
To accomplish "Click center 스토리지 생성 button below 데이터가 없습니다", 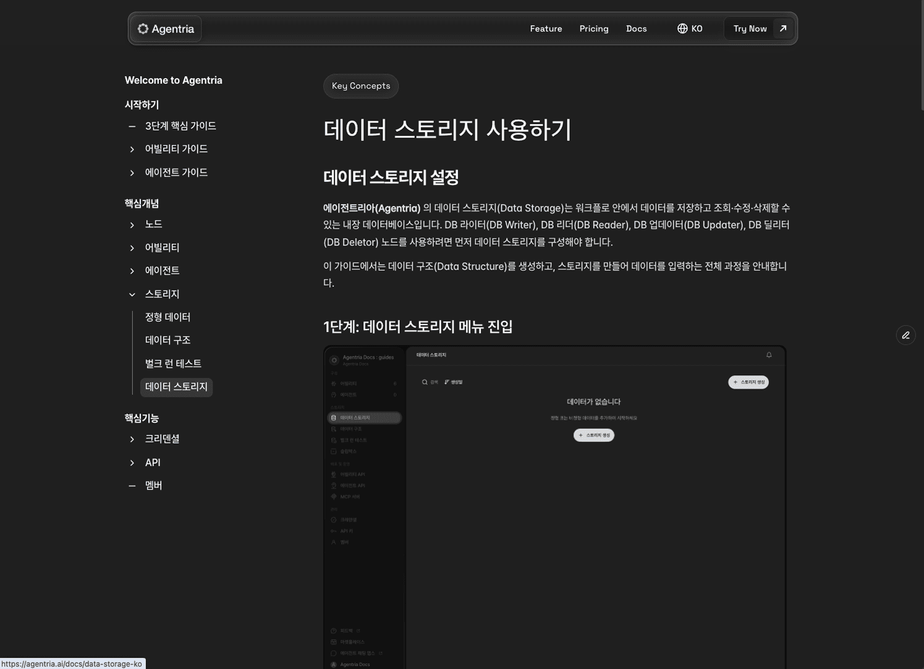I will click(594, 435).
